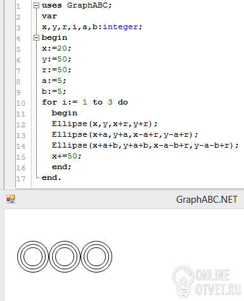Click the third concentric circle drawing

96,257
